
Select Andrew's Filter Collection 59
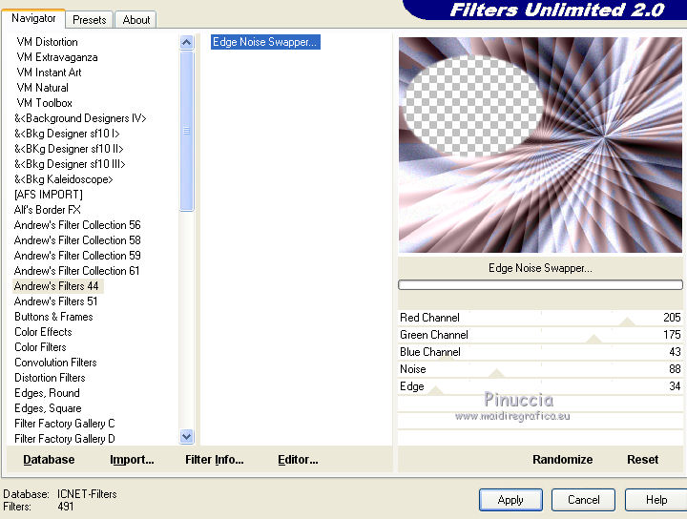[x=77, y=256]
